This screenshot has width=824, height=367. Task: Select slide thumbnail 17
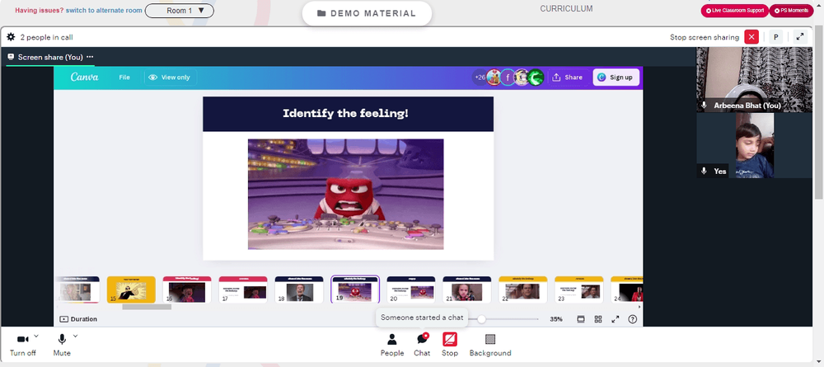point(243,289)
